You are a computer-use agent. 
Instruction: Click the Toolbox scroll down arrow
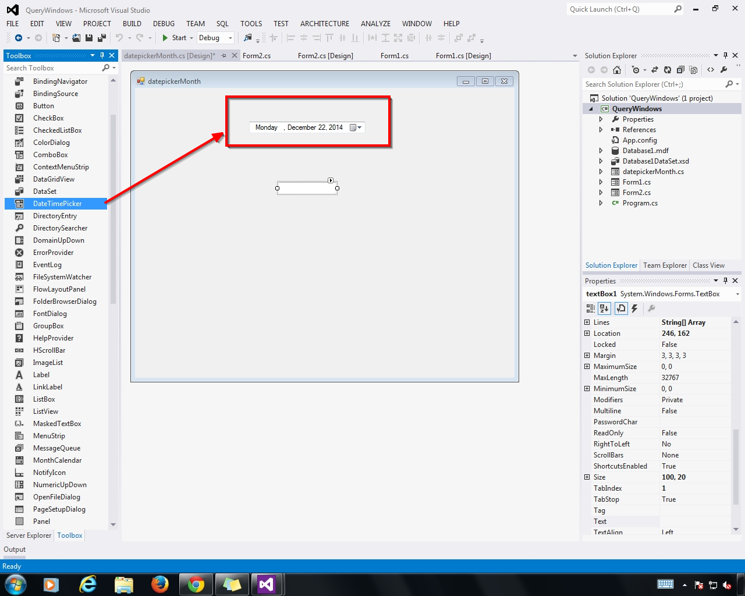(113, 524)
